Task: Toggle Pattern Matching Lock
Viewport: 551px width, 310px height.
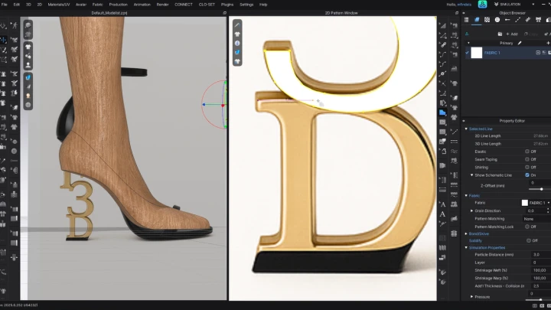Action: pyautogui.click(x=527, y=227)
